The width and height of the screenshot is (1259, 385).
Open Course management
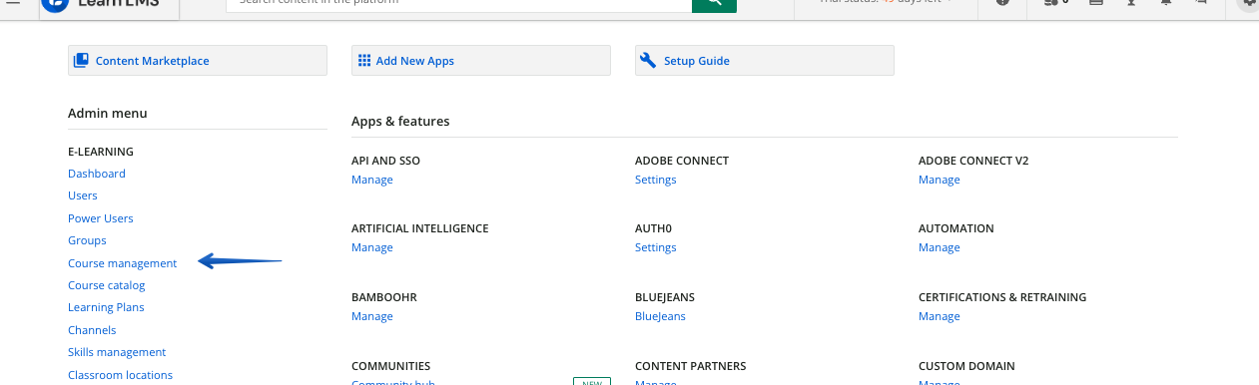click(123, 263)
